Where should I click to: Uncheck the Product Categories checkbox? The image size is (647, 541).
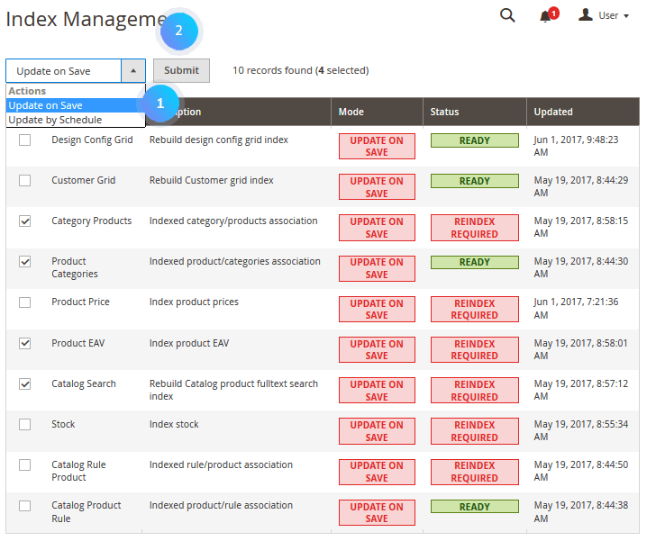(x=24, y=261)
